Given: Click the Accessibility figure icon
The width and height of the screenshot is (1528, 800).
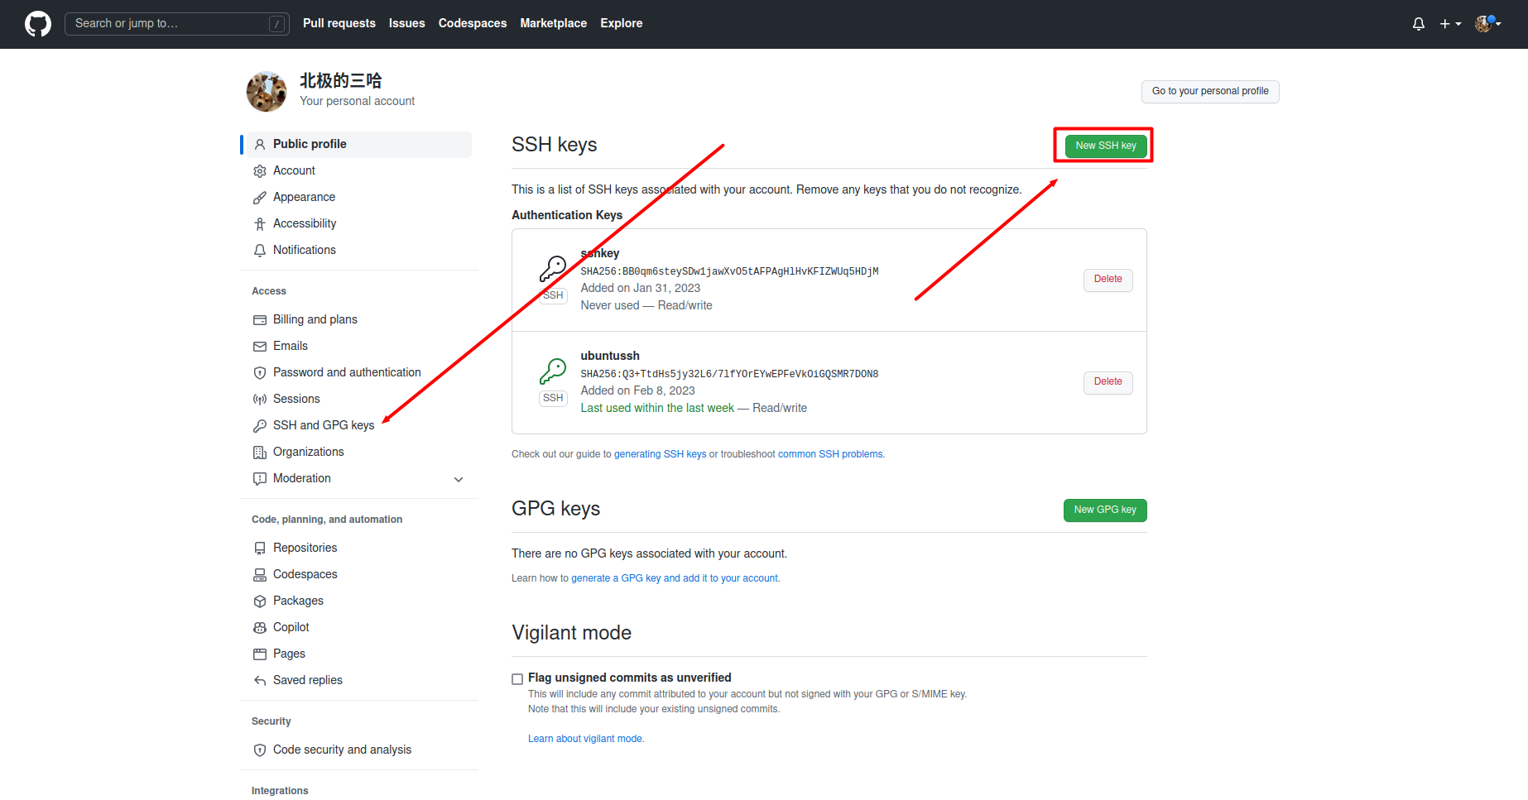Looking at the screenshot, I should 260,224.
